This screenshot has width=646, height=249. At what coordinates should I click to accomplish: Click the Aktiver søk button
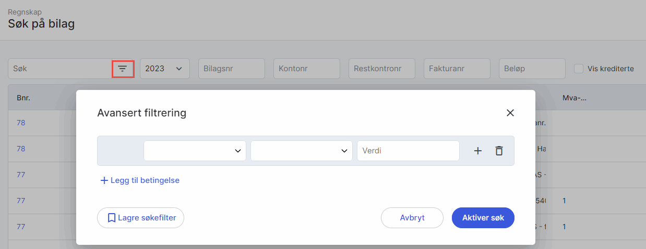coord(483,218)
